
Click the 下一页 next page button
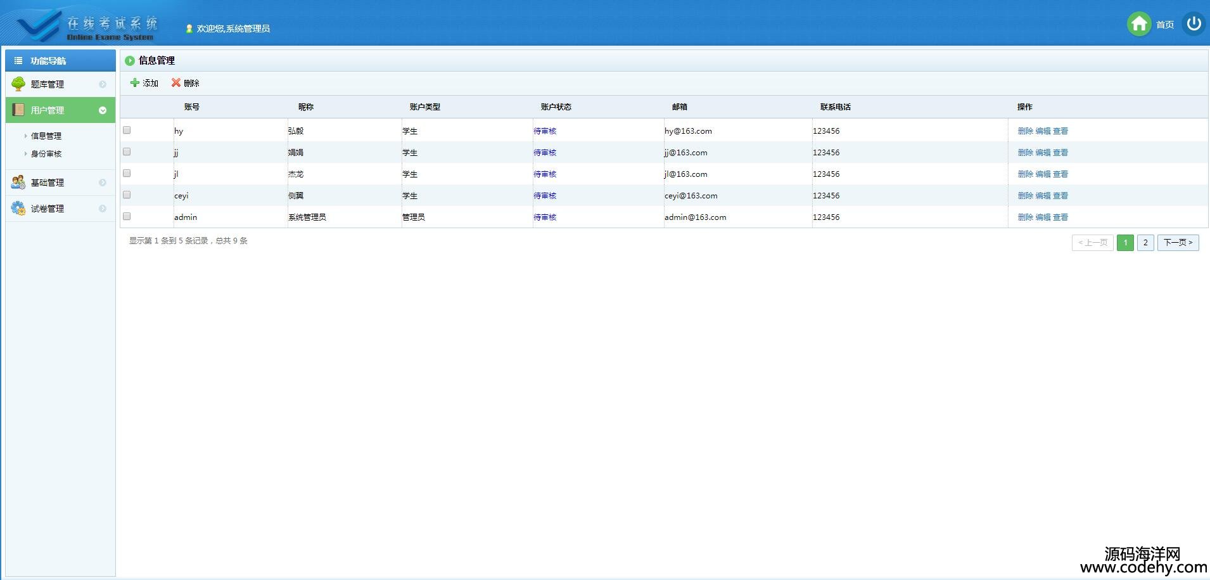click(x=1178, y=243)
